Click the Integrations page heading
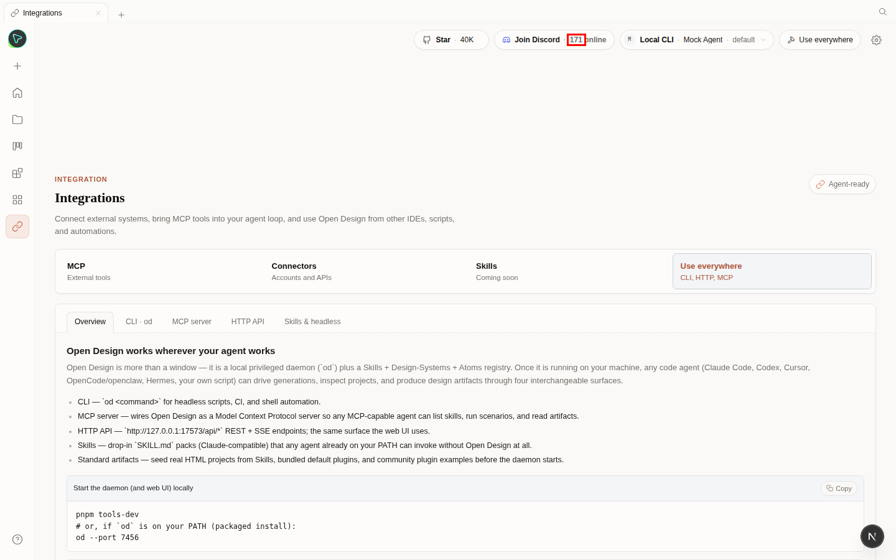The width and height of the screenshot is (896, 560). (x=90, y=198)
